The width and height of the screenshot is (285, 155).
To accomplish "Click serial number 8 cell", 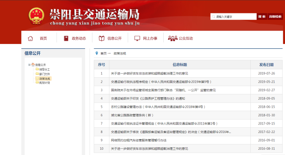I will pyautogui.click(x=101, y=132).
